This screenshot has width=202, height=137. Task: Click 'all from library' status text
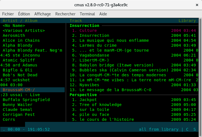tap(159, 129)
